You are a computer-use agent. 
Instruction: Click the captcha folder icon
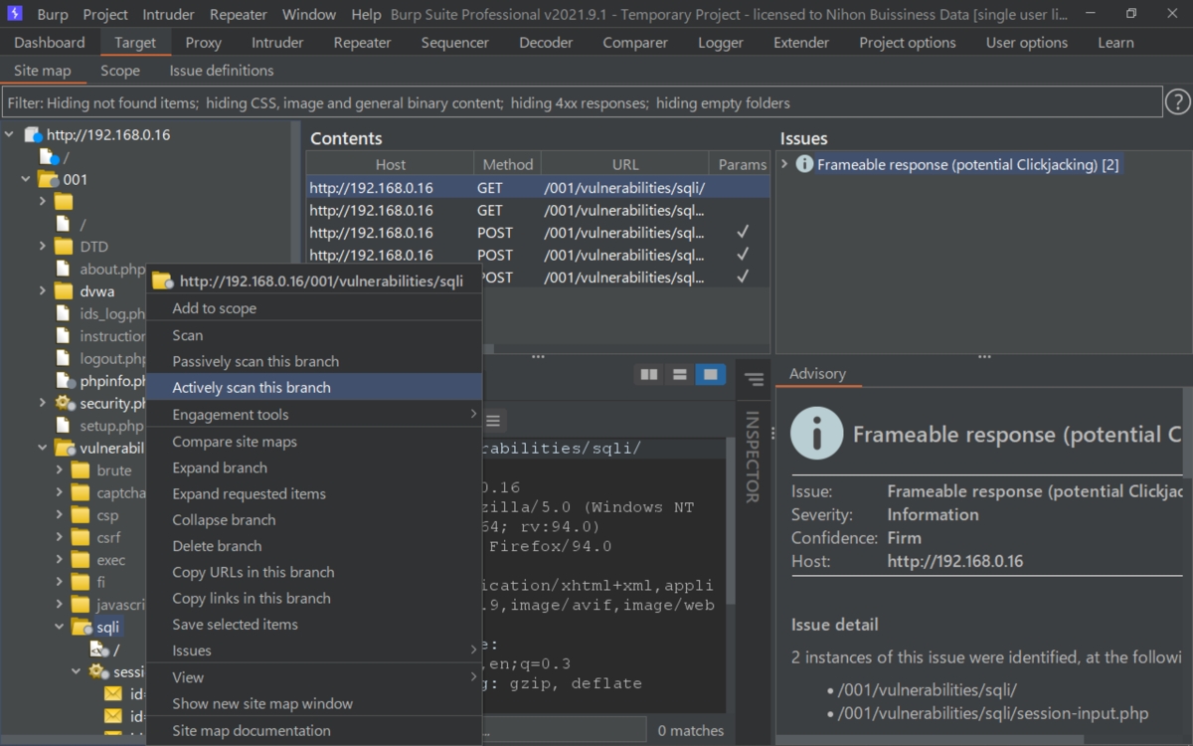click(81, 492)
